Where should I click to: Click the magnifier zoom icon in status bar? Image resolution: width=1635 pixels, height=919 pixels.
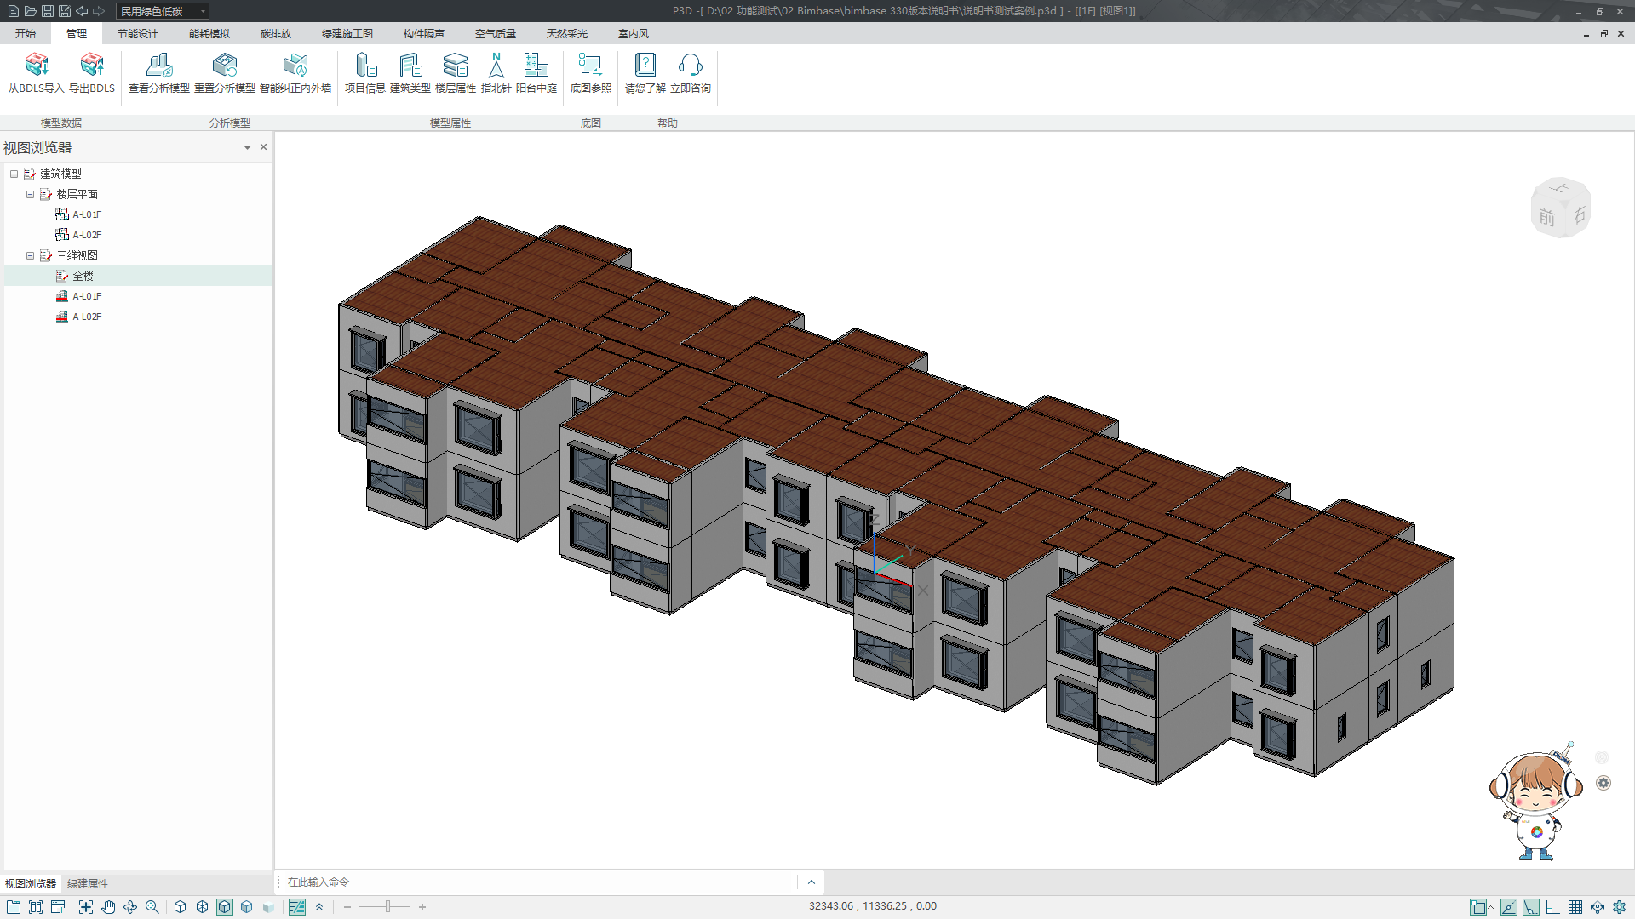point(152,907)
